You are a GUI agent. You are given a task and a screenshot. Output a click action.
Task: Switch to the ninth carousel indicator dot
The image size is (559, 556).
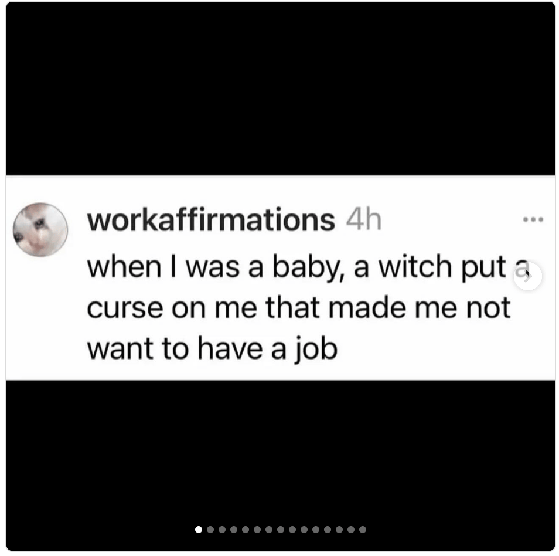(292, 530)
